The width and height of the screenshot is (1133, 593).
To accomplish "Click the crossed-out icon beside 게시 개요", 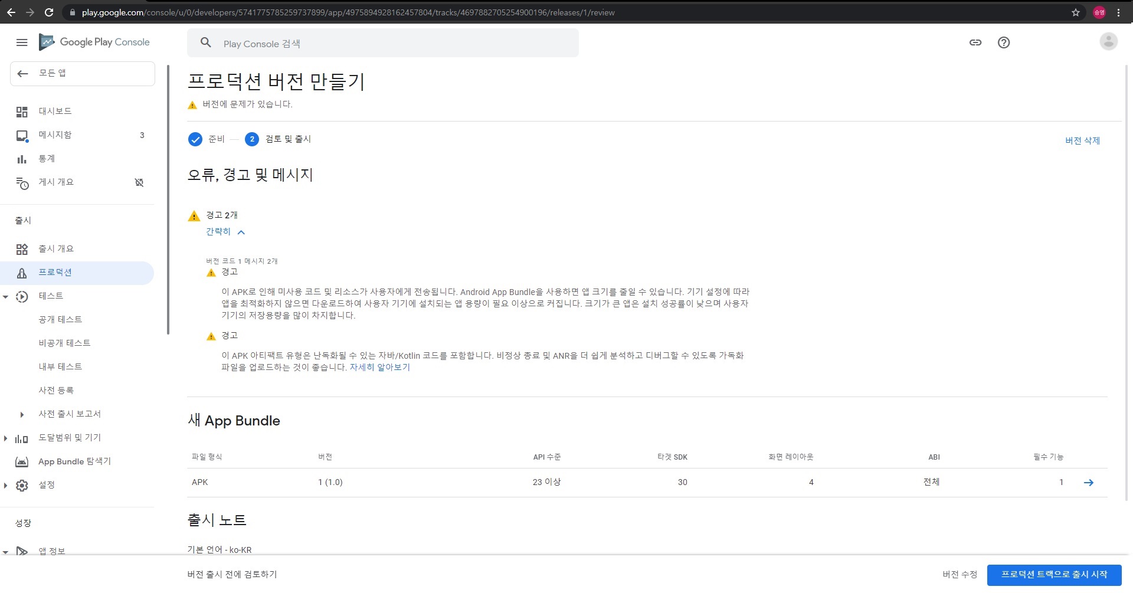I will coord(139,182).
